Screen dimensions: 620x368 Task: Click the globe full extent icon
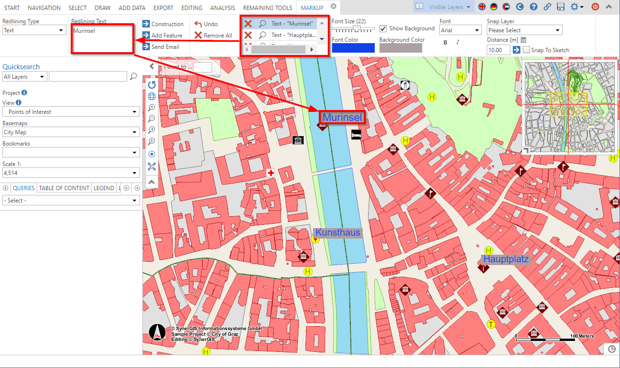[x=152, y=96]
